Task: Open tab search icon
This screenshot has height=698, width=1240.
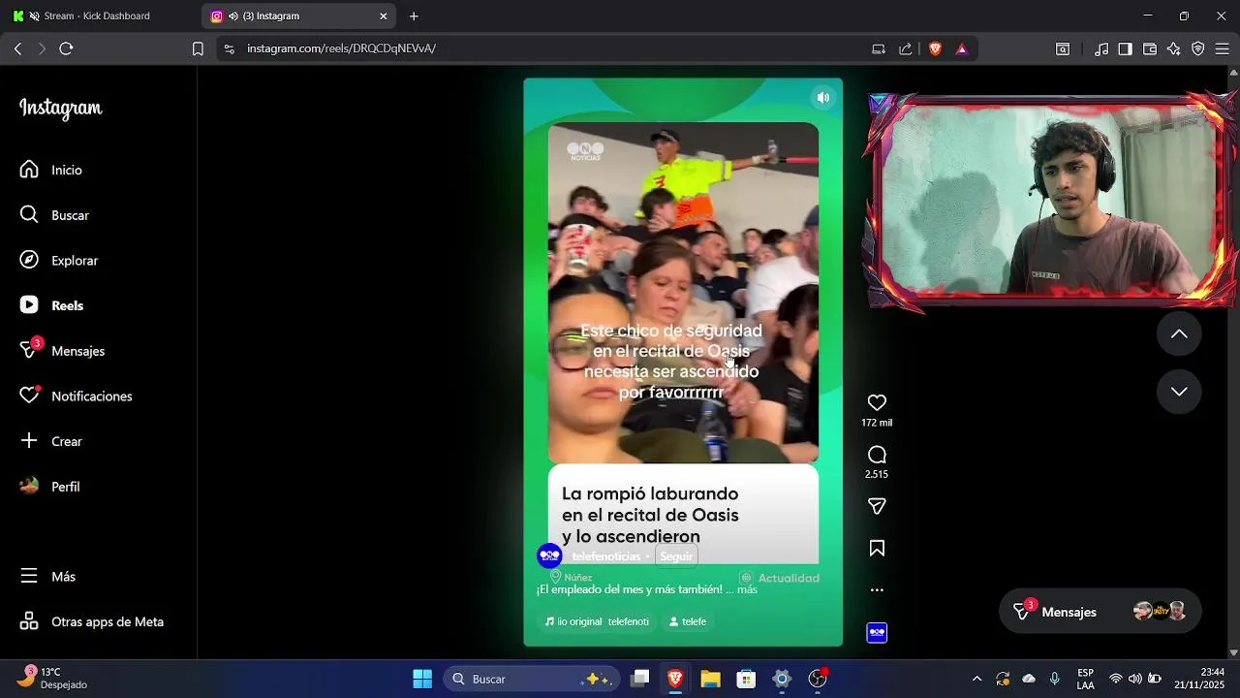Action: (1063, 48)
